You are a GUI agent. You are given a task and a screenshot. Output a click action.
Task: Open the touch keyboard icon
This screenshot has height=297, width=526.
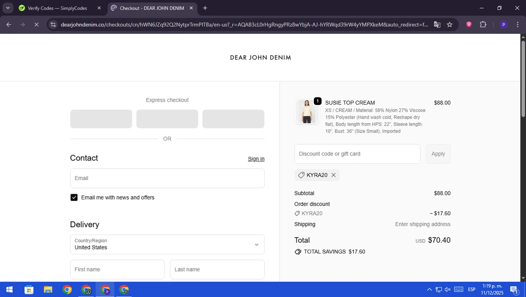coord(459,289)
